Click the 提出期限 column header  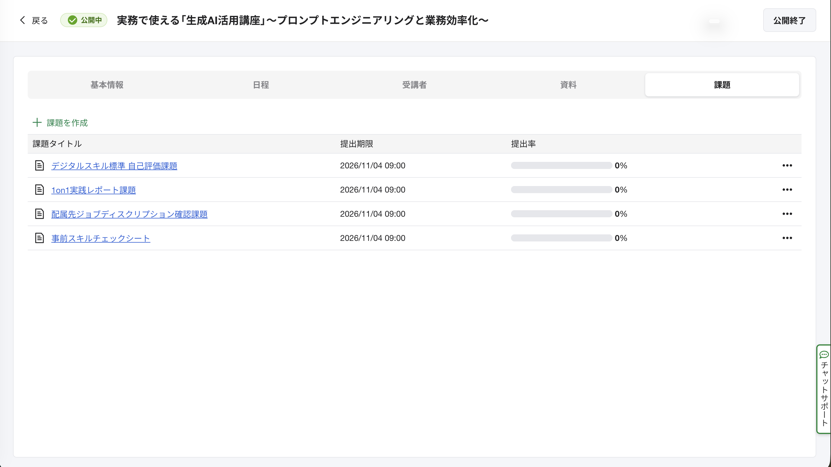click(357, 144)
